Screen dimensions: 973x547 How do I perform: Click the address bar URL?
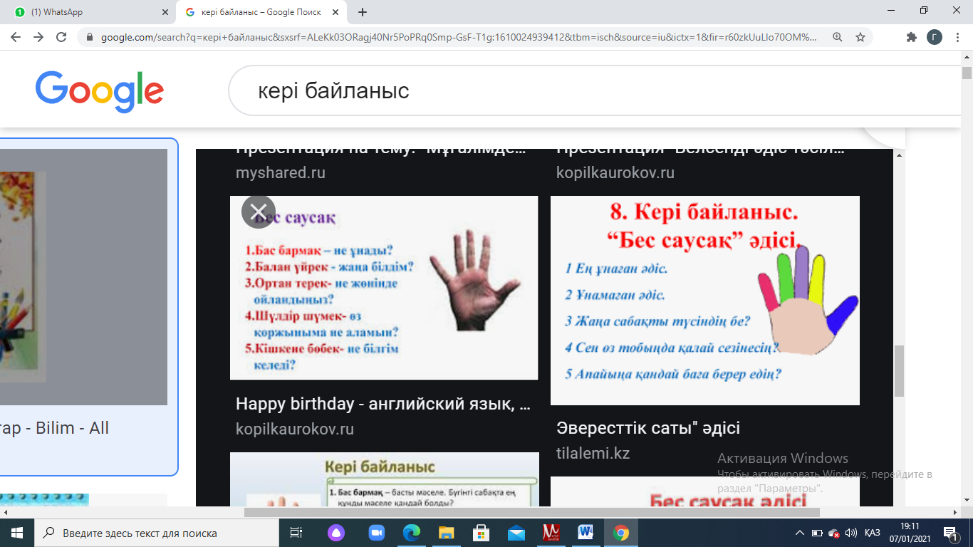pos(459,37)
